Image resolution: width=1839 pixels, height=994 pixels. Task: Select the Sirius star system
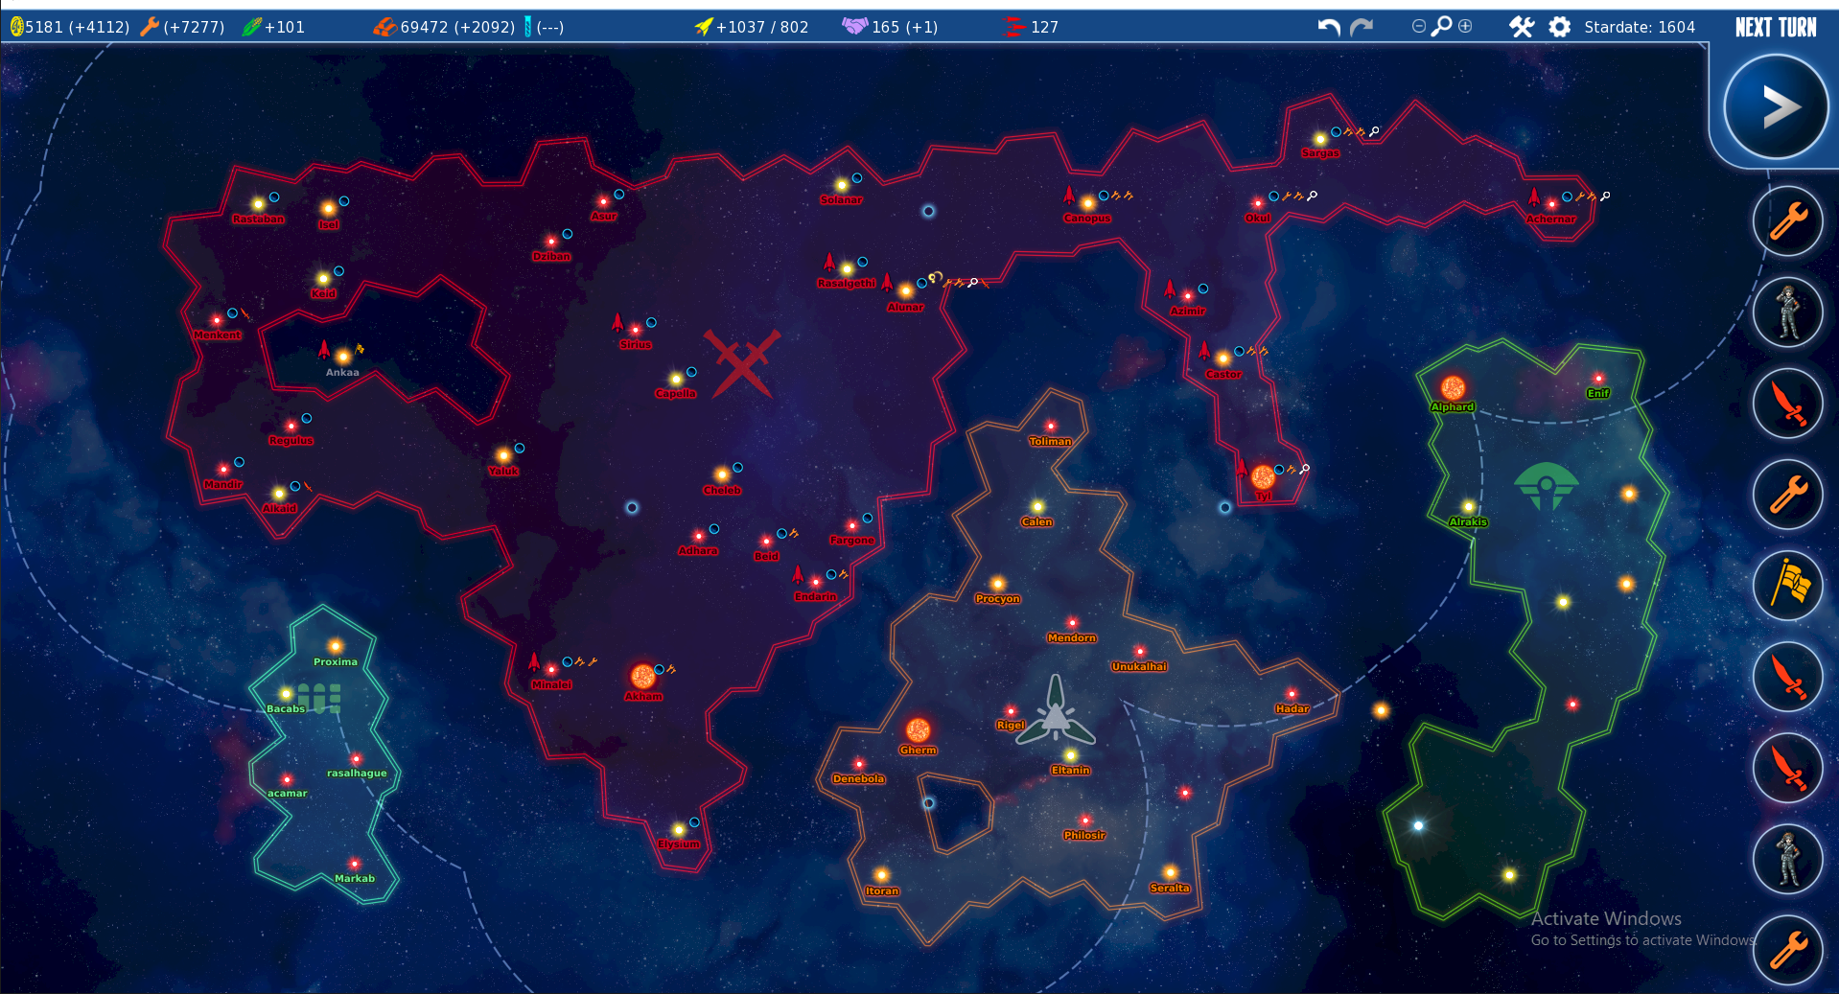pyautogui.click(x=635, y=329)
